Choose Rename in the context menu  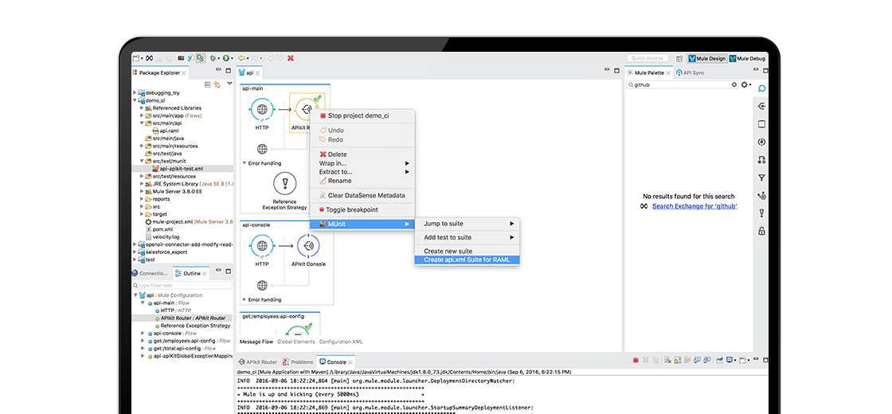(x=362, y=181)
